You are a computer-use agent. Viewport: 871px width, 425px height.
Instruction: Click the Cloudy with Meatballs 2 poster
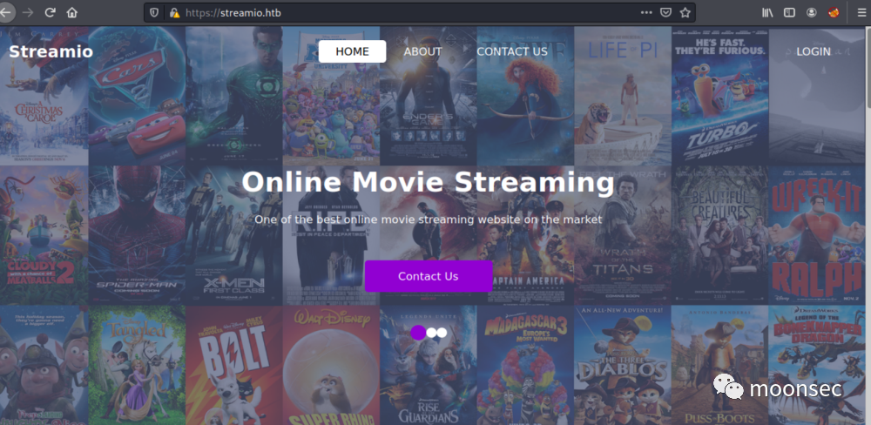point(44,235)
